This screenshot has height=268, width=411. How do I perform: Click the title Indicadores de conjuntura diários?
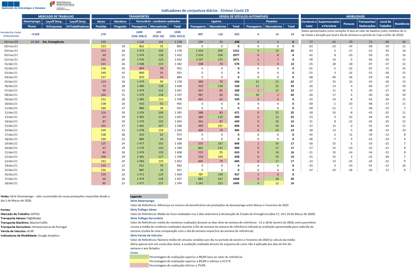(205, 11)
